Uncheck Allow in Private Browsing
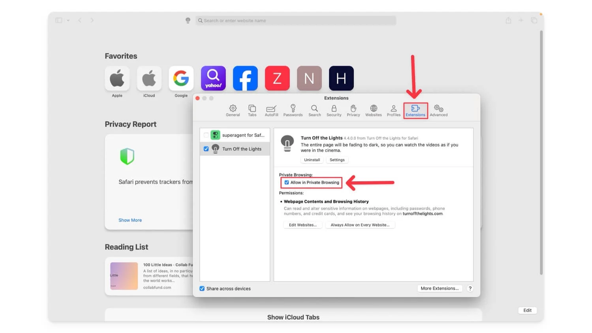 coord(287,182)
